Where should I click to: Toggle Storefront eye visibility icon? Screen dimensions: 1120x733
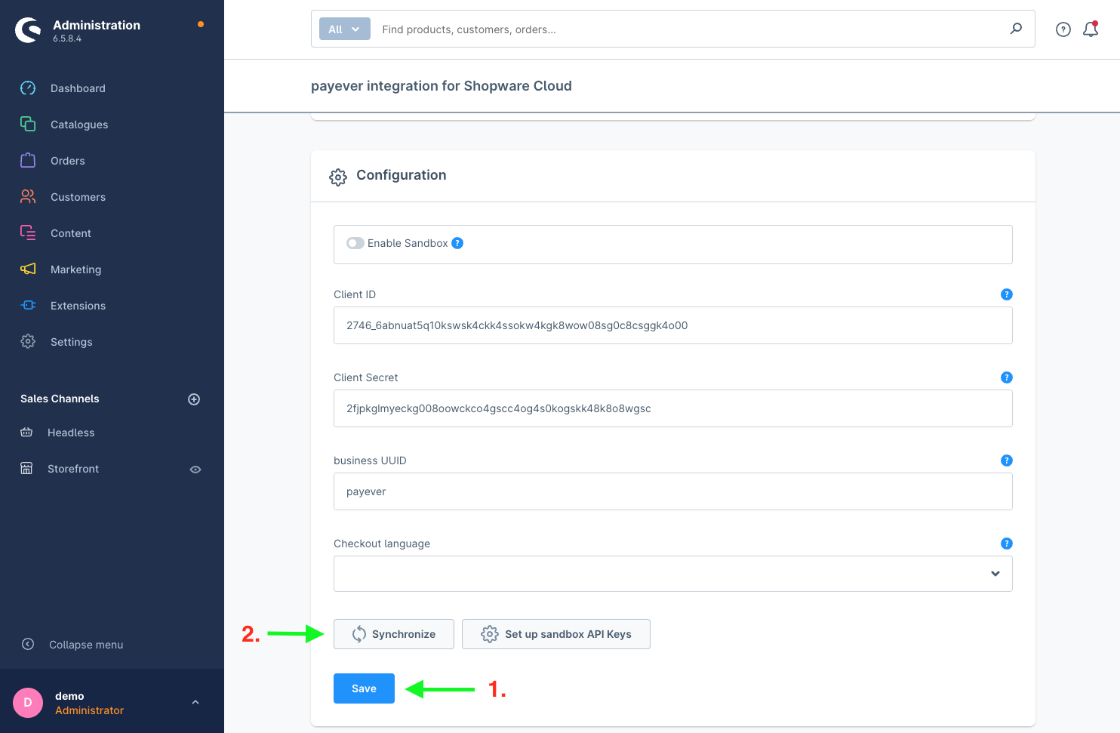[x=195, y=470]
